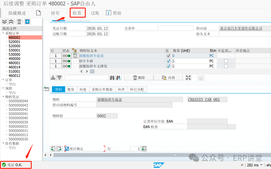The image size is (271, 169).
Task: Toggle 不足消 checkbox for 旗舰版轿车支撑架 row
Action: point(226,66)
